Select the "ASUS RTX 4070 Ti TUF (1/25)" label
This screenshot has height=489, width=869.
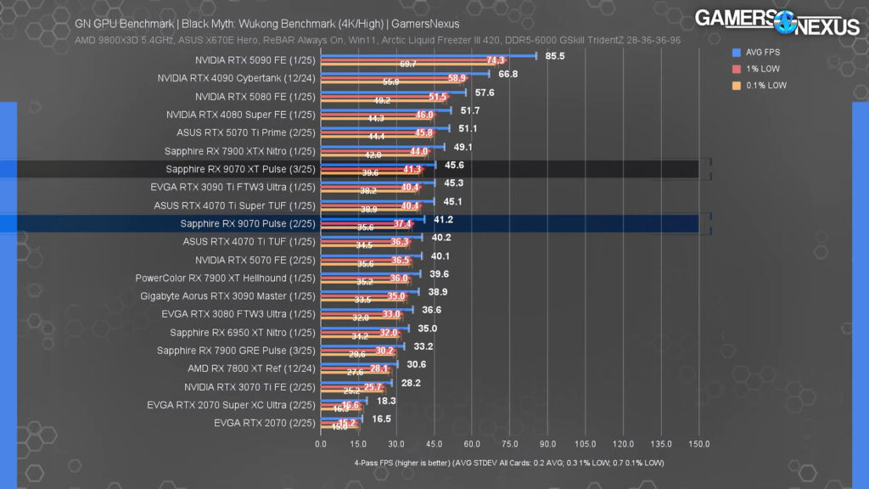249,242
